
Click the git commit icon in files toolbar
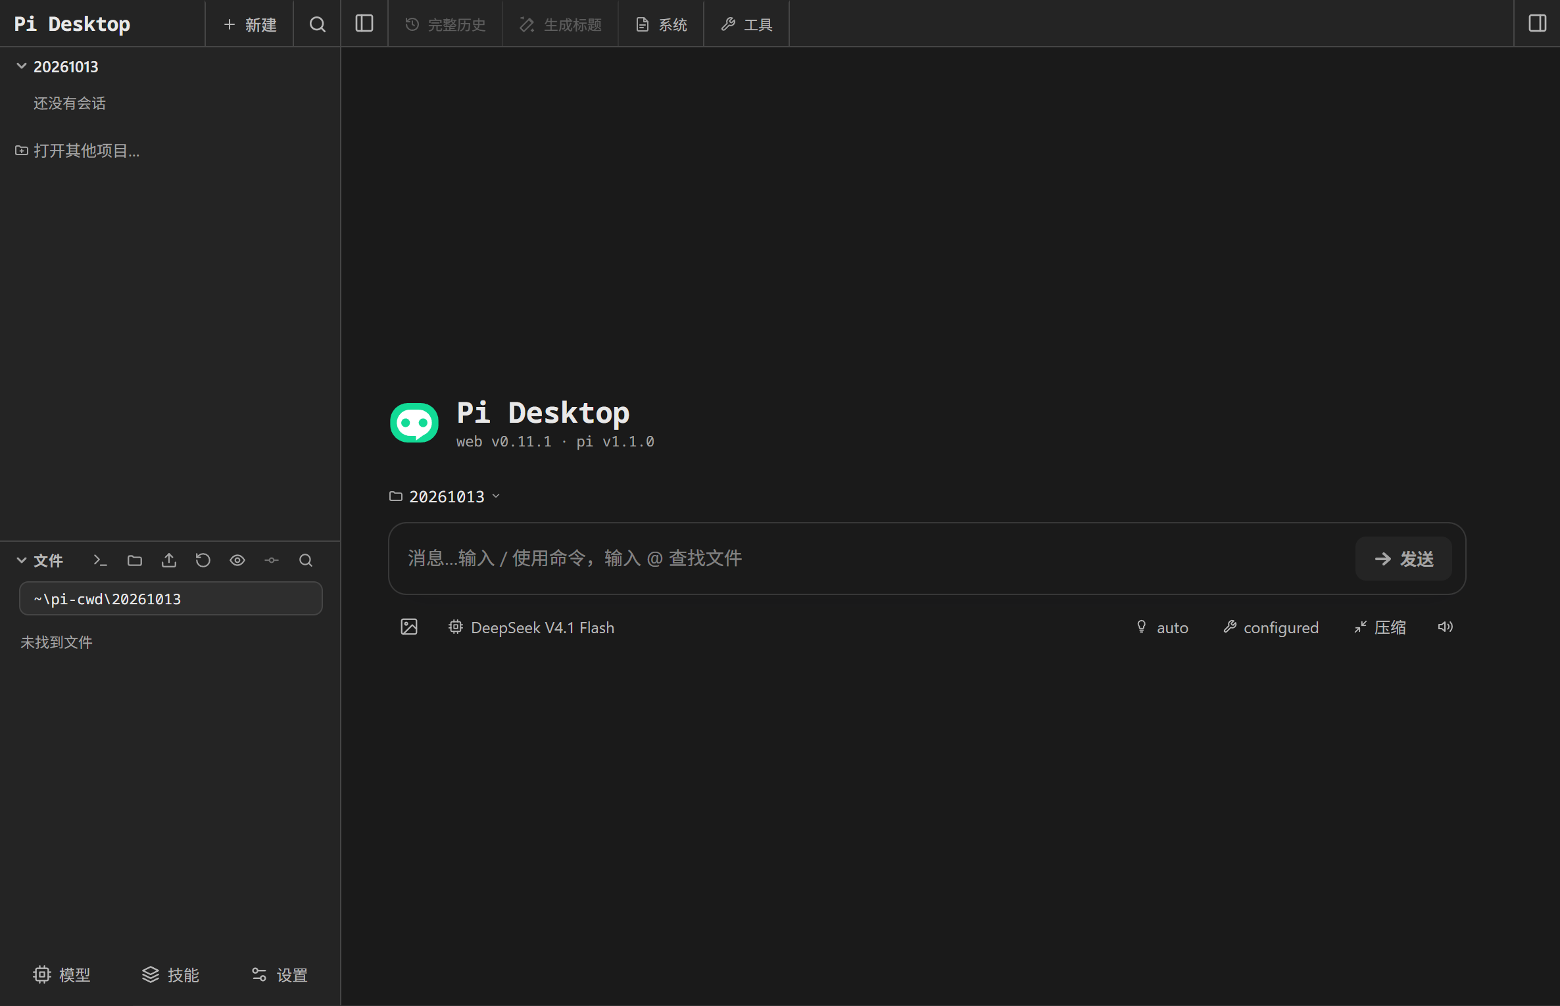coord(272,560)
